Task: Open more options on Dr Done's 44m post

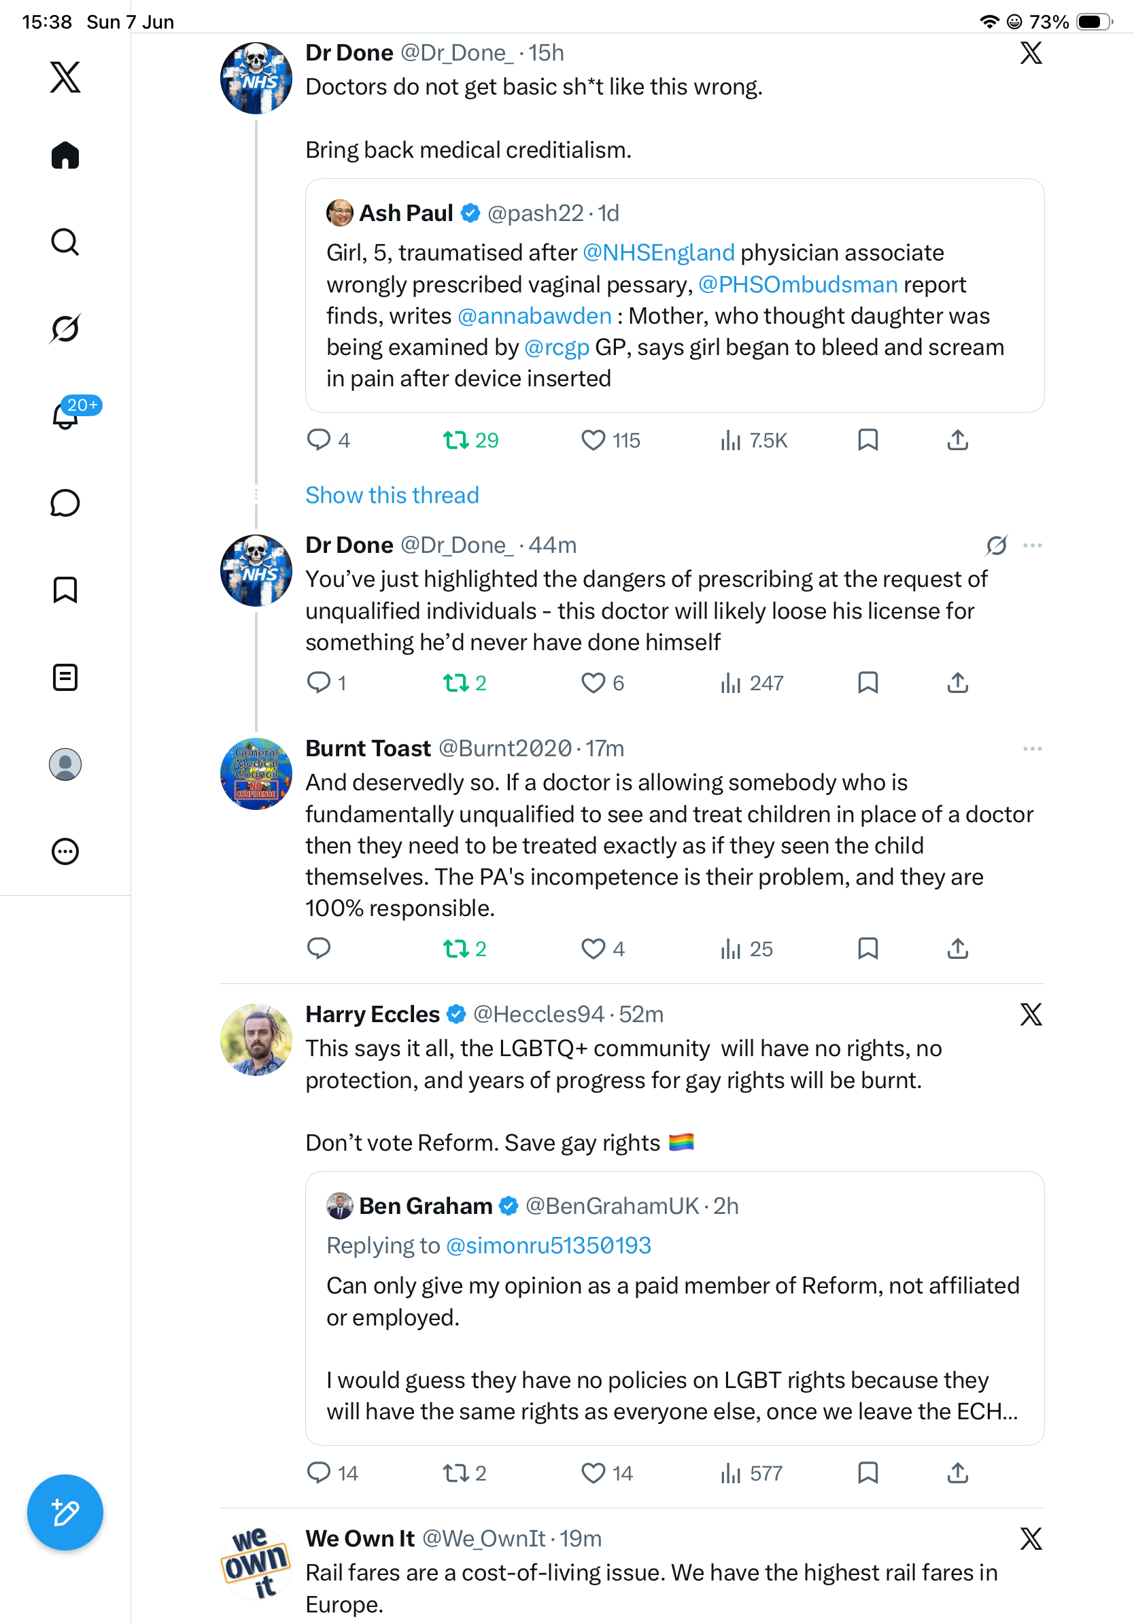Action: (x=1032, y=545)
